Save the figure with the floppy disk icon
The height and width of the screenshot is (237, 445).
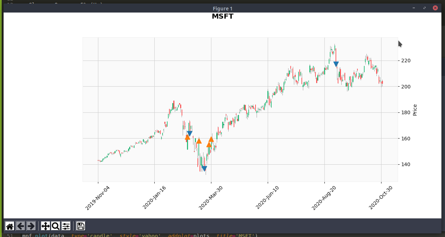80,226
